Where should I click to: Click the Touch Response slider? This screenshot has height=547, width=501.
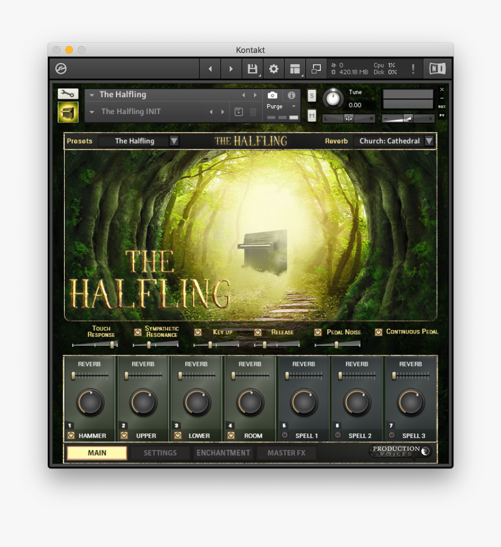click(x=94, y=344)
